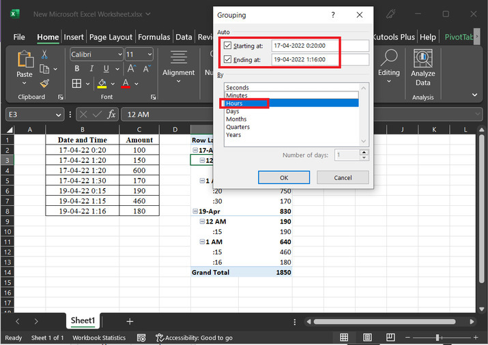
Task: Uncheck the 'Ending at' checkbox
Action: tap(228, 59)
